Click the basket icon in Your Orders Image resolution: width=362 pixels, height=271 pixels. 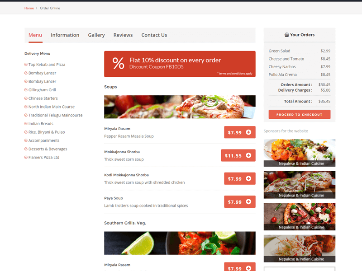[x=286, y=35]
